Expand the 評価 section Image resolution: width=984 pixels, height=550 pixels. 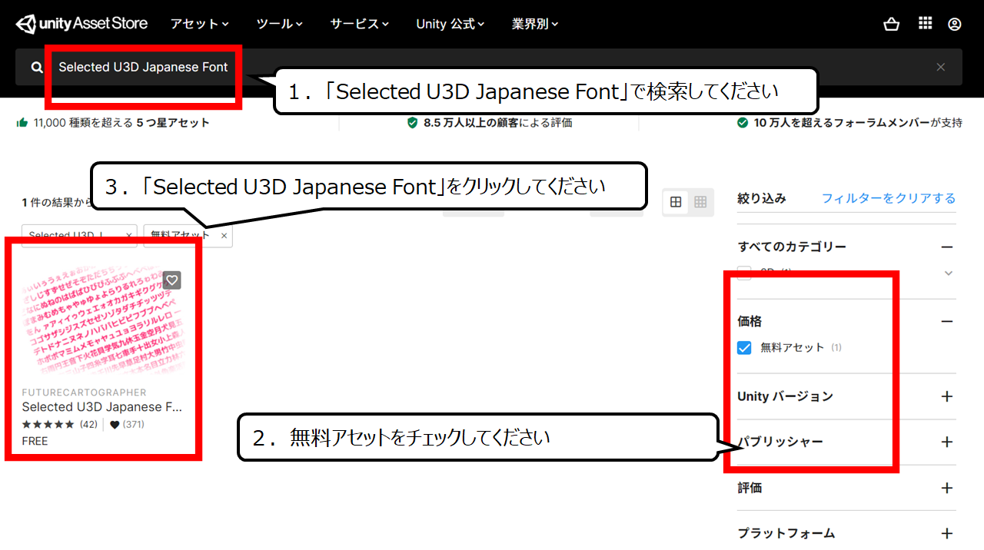(947, 488)
